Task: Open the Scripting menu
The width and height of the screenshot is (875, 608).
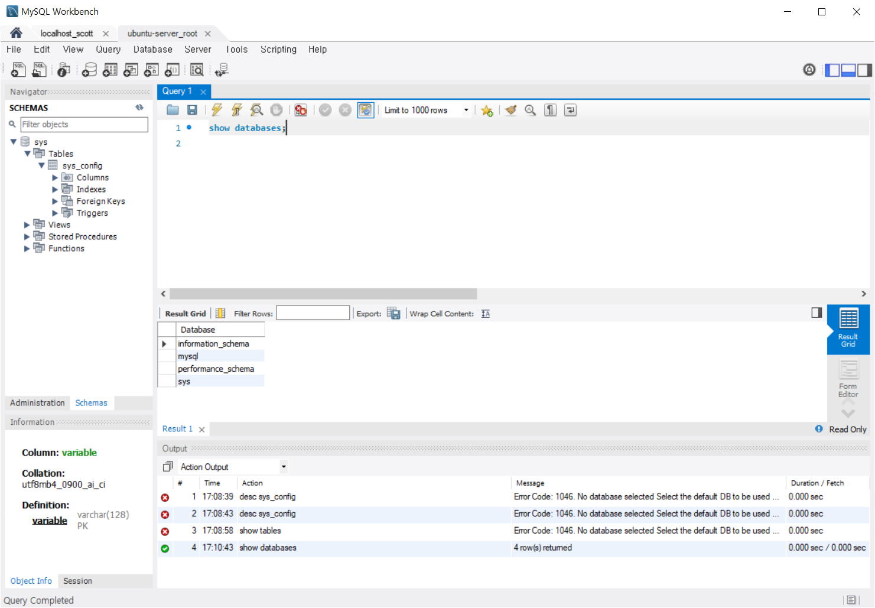Action: click(278, 50)
